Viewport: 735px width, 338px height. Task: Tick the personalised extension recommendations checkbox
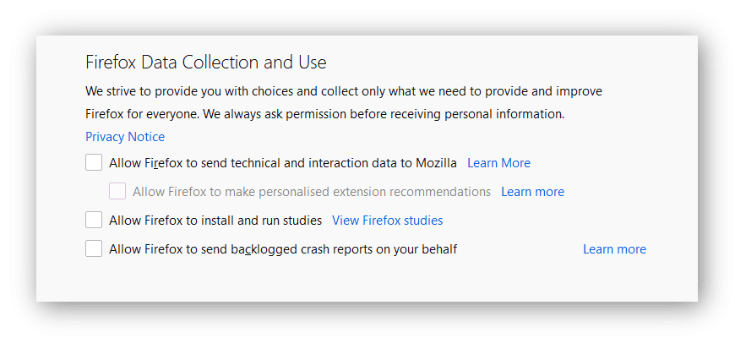117,192
